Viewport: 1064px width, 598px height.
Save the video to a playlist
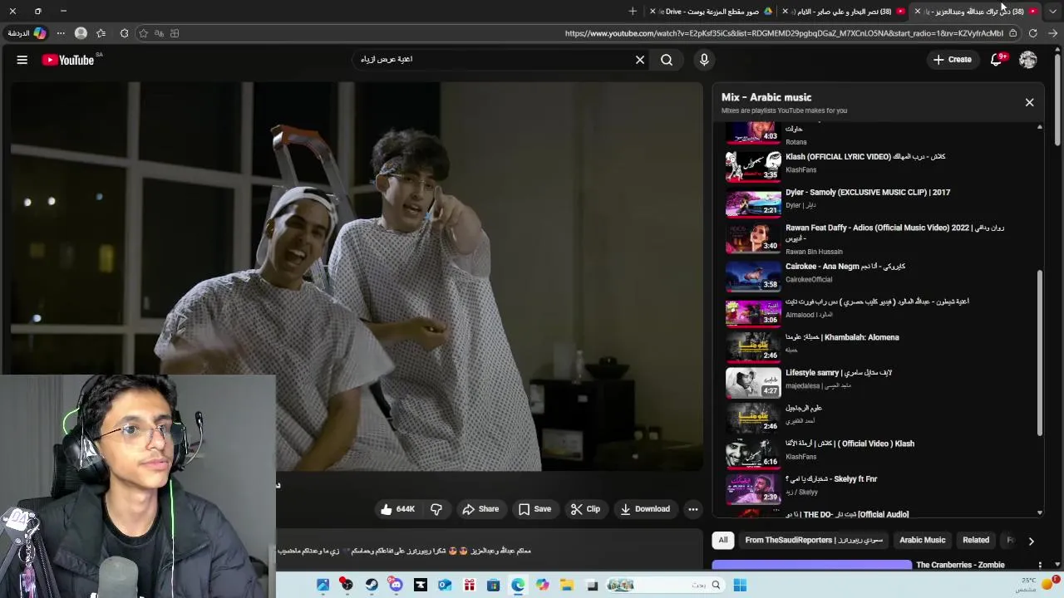click(x=534, y=509)
